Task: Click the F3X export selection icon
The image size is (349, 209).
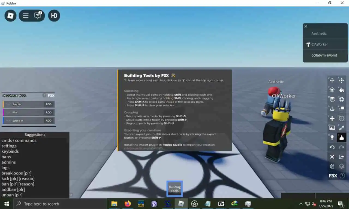Action: pos(341,157)
